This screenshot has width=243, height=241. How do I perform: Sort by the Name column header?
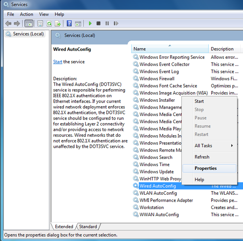coord(170,49)
